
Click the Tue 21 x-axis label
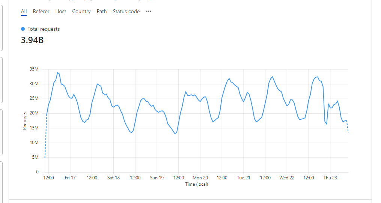[x=243, y=178]
